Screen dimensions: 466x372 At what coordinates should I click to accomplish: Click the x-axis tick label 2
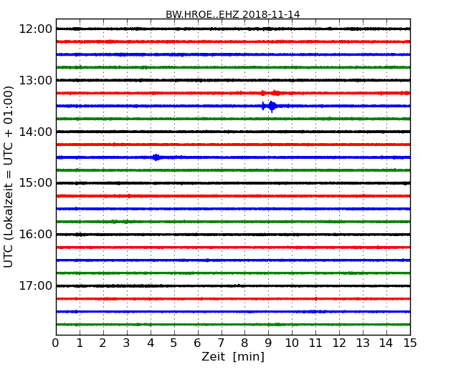[103, 343]
